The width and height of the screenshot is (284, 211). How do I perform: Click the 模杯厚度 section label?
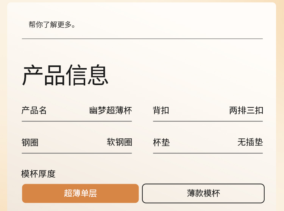pos(38,174)
